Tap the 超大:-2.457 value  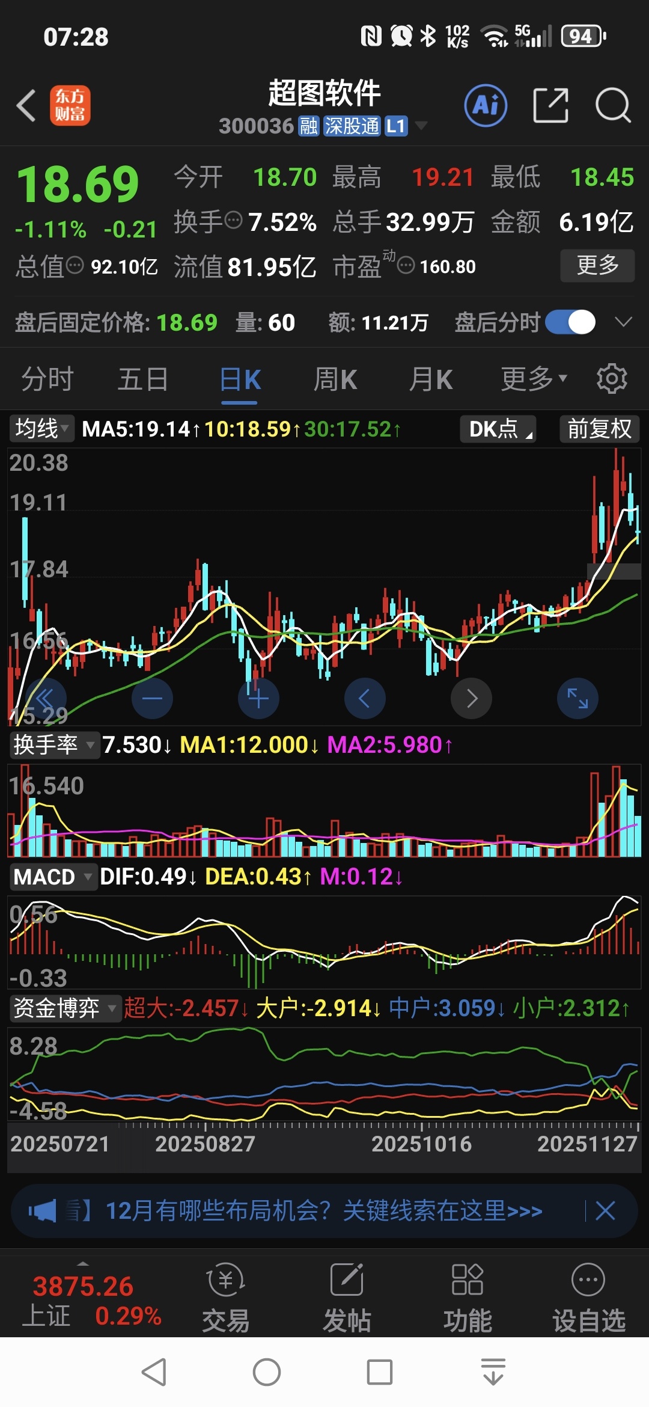[x=182, y=1008]
